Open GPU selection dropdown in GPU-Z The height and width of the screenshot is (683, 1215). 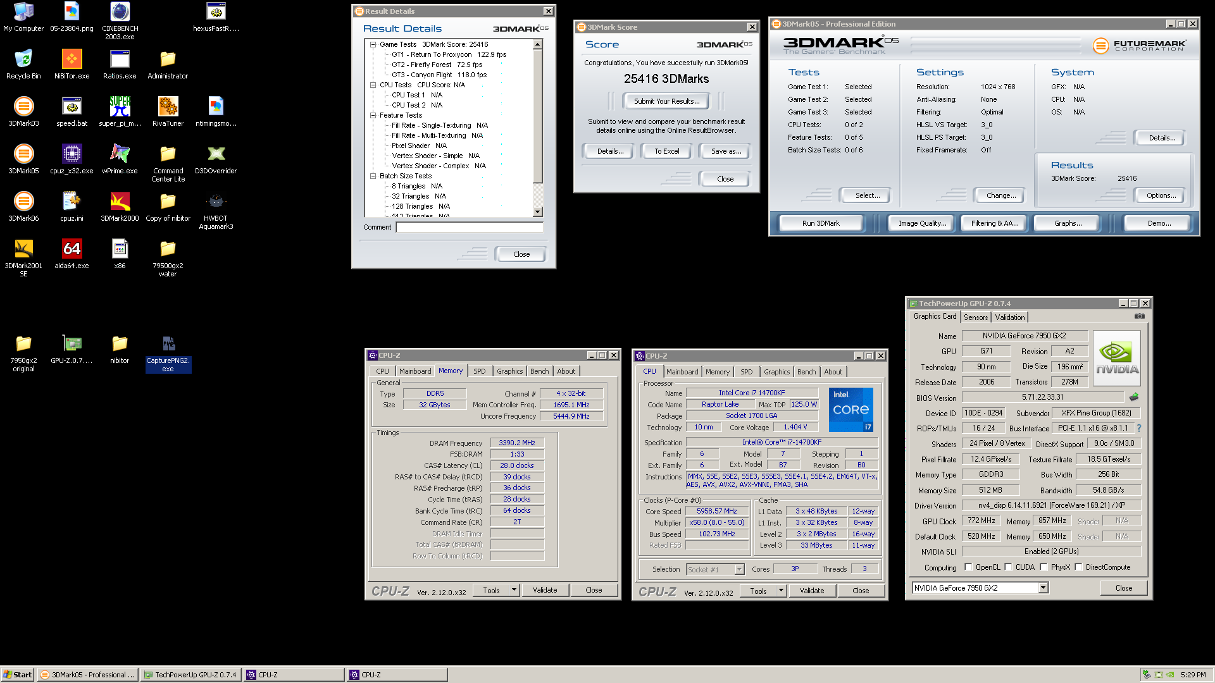point(1043,588)
